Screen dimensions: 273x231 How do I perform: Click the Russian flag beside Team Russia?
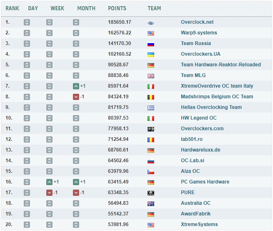click(x=150, y=43)
